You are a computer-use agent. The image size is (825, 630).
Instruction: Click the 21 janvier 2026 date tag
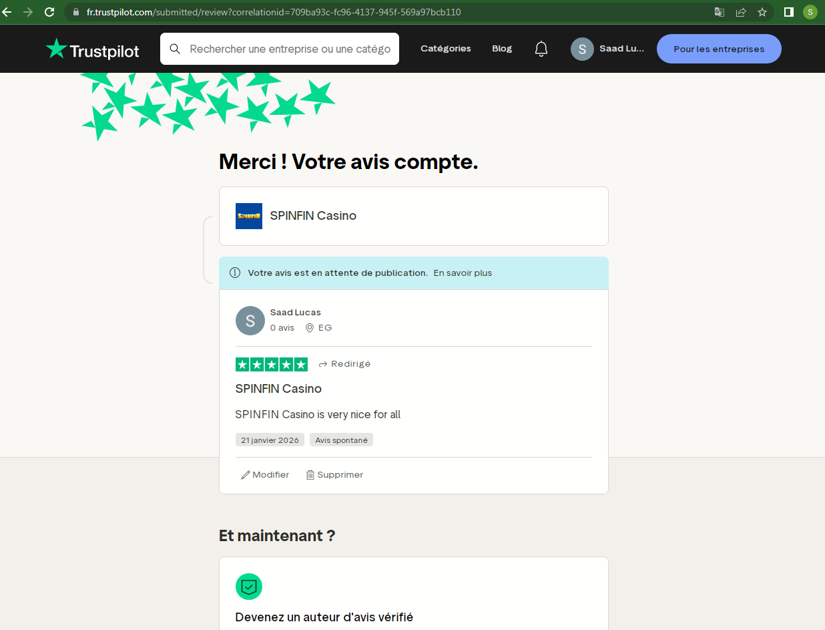[270, 440]
